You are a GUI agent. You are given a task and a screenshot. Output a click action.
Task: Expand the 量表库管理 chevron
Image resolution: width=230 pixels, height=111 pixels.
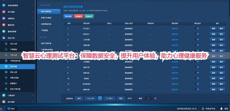[x=32, y=31]
